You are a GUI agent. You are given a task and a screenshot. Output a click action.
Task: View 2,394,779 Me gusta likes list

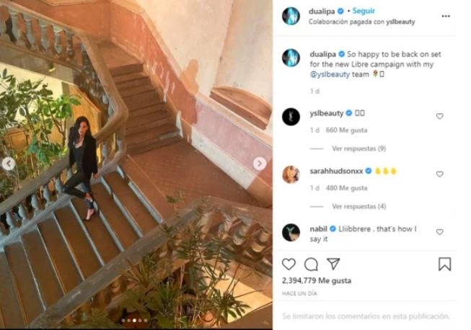tap(317, 281)
